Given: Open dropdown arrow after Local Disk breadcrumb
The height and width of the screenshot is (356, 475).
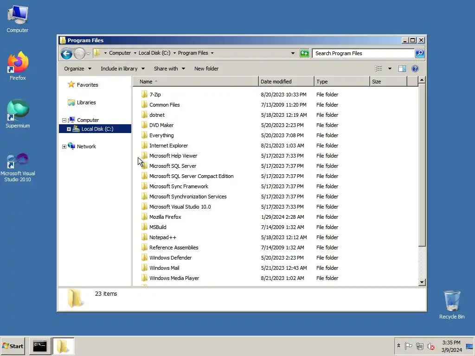Looking at the screenshot, I should [174, 53].
